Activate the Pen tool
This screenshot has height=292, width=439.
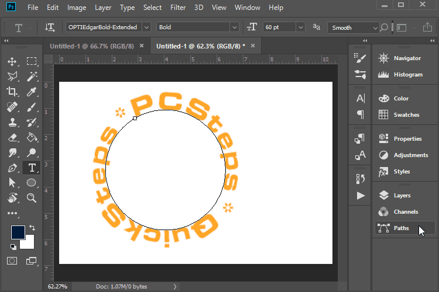point(12,168)
